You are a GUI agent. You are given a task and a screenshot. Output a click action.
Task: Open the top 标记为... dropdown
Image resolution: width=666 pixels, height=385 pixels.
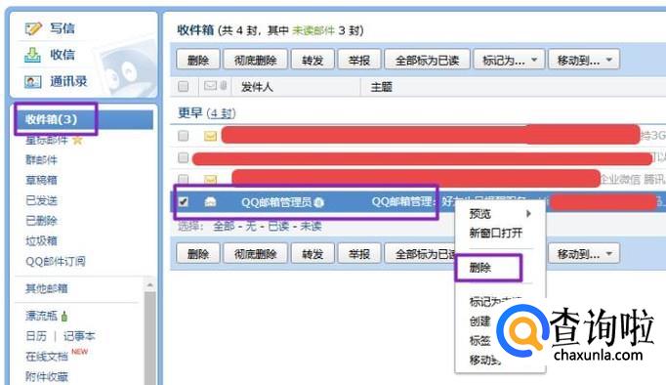(x=509, y=60)
